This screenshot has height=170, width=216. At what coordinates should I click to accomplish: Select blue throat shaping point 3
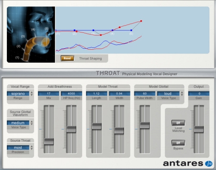(93, 30)
